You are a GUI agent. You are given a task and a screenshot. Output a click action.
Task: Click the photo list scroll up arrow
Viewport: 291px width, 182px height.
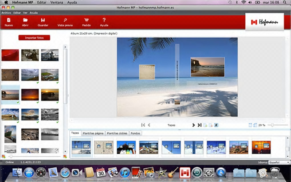pos(65,47)
